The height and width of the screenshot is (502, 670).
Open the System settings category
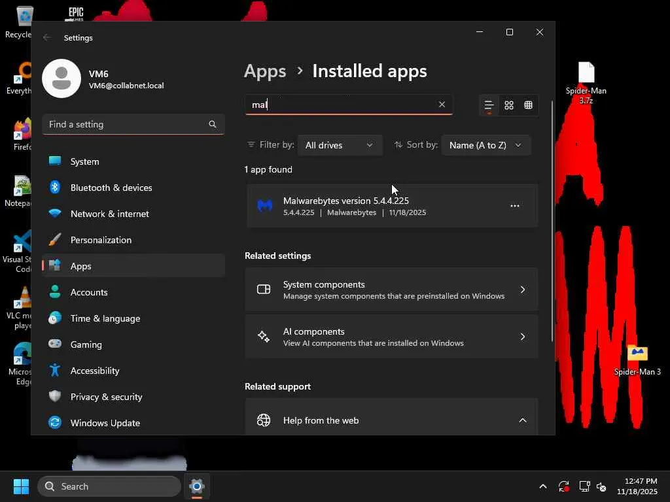(133, 161)
